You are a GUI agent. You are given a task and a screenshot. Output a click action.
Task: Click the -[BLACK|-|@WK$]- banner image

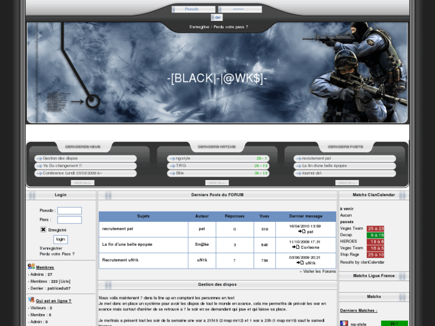(x=217, y=73)
